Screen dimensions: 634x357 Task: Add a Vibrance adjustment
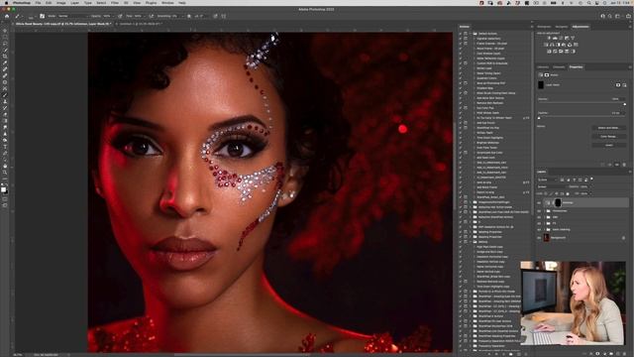coord(573,38)
